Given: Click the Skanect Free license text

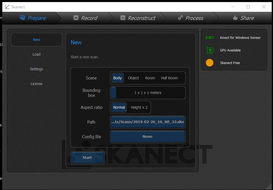Looking at the screenshot, I should click(x=230, y=63).
